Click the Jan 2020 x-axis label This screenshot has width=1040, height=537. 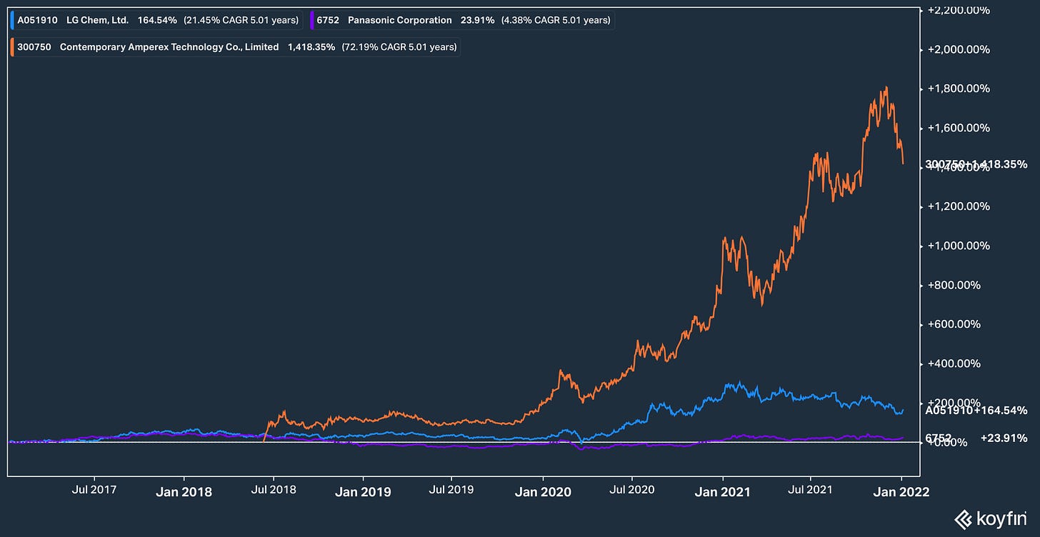[x=543, y=491]
